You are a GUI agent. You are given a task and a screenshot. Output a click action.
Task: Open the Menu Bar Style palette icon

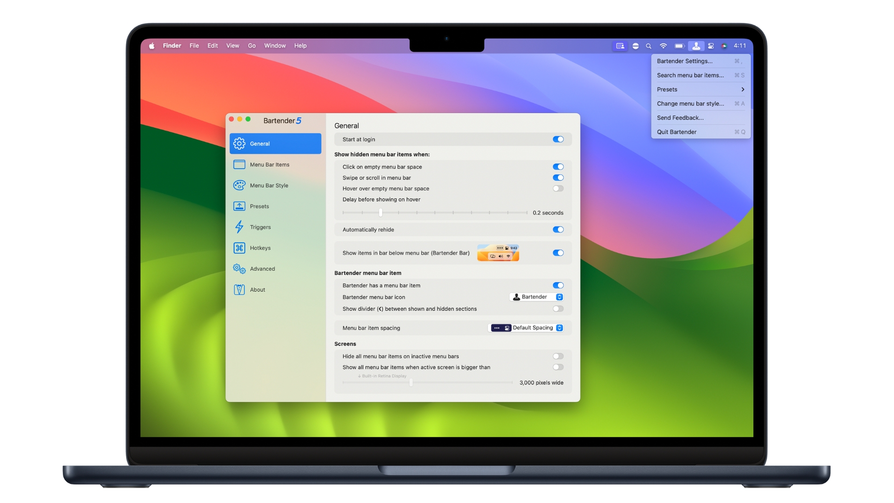pos(239,185)
